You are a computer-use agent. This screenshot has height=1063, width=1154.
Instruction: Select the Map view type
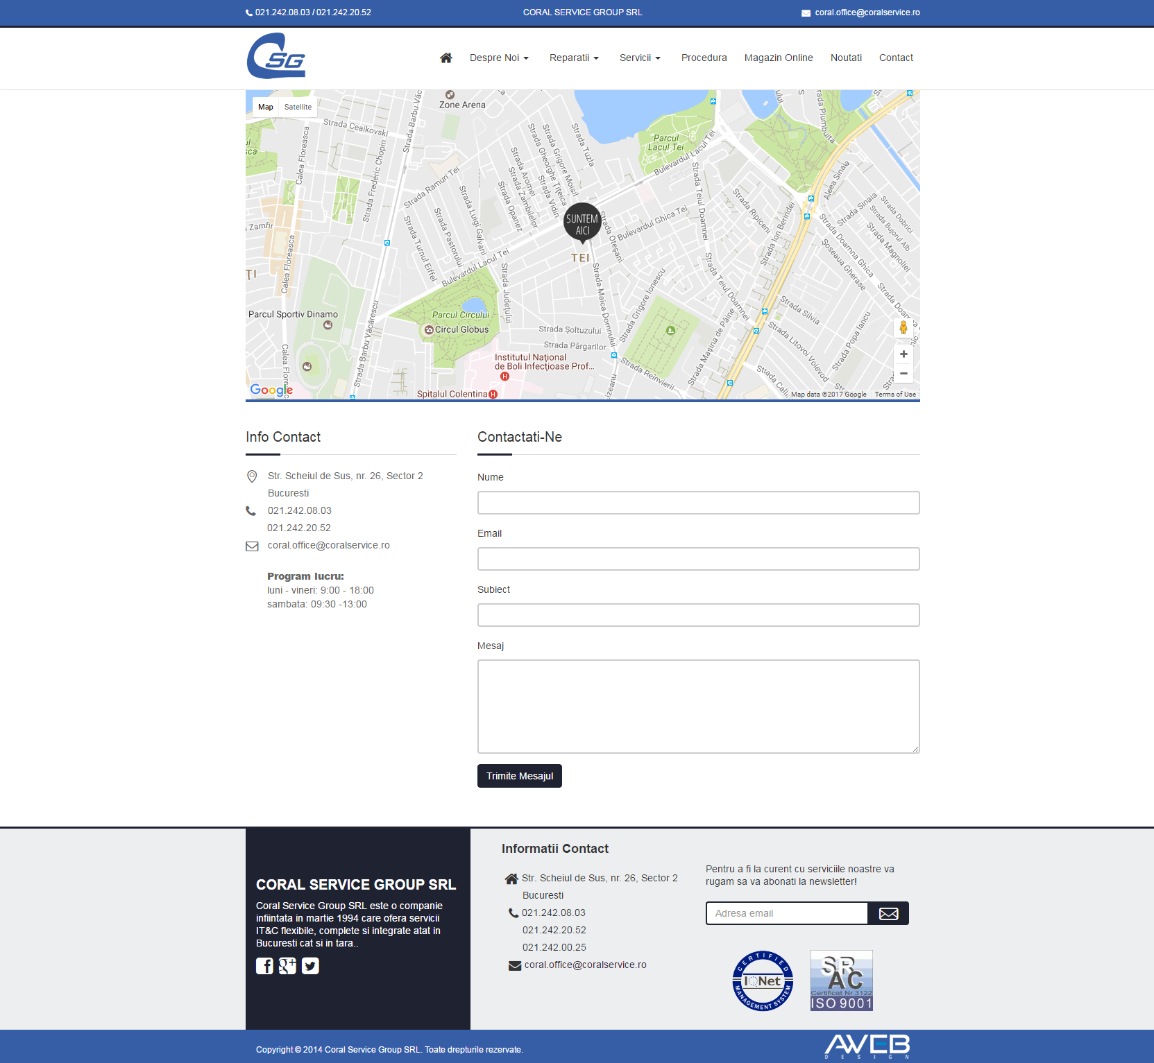tap(266, 107)
